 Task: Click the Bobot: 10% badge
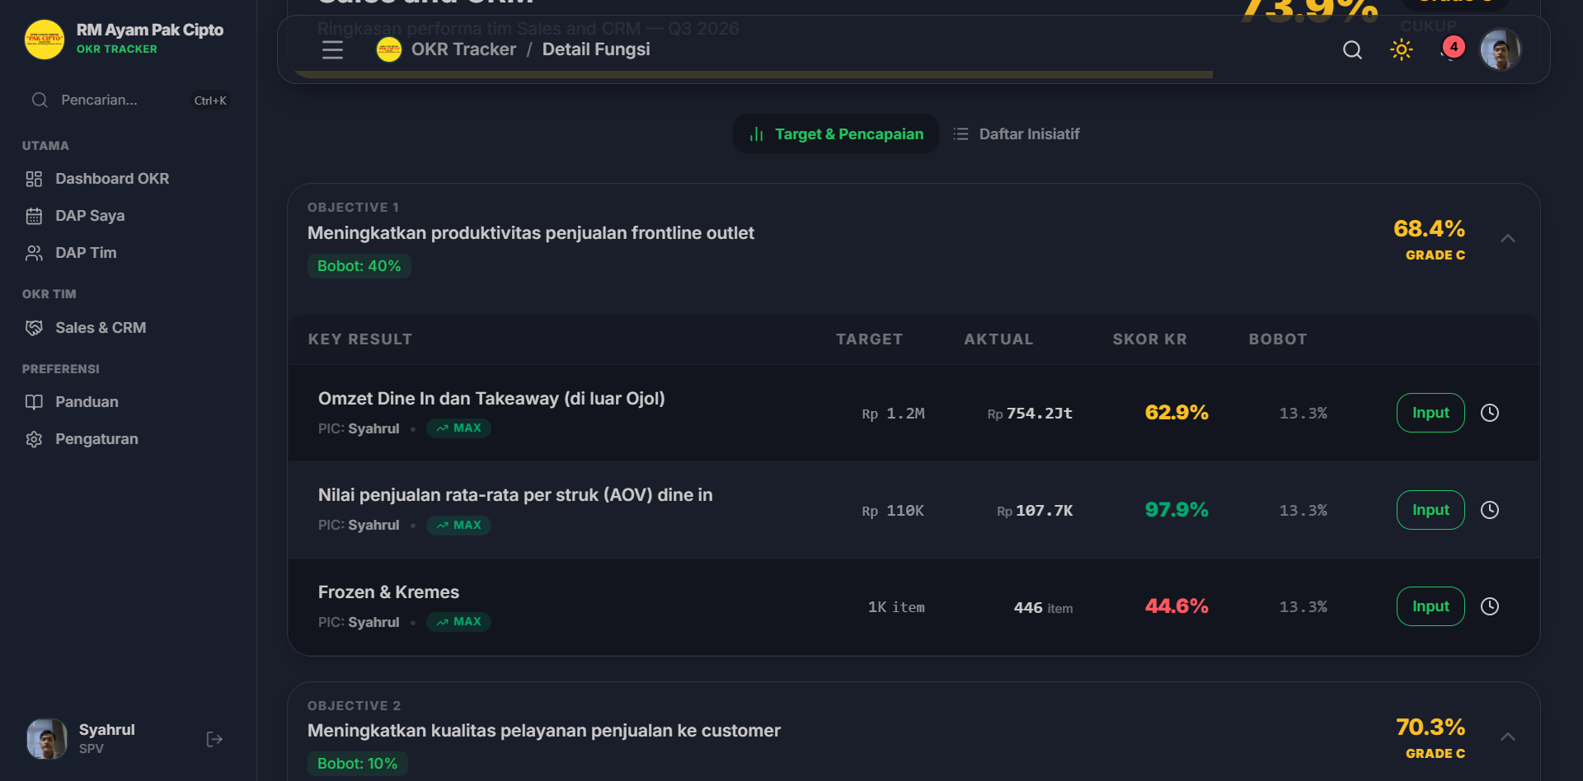point(358,764)
